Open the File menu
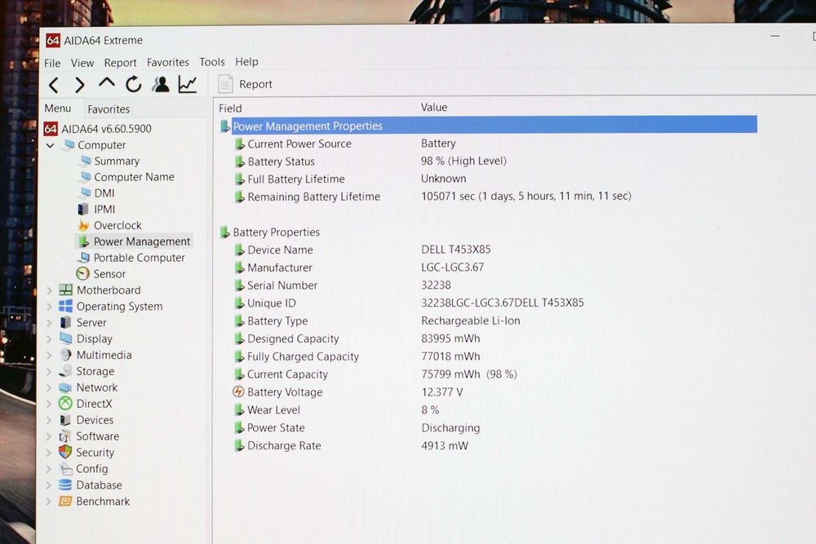 coord(52,63)
